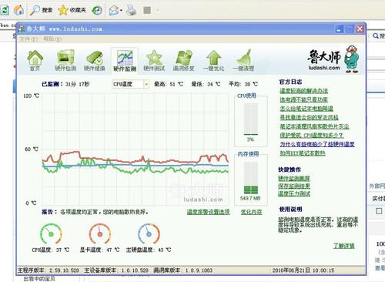The height and width of the screenshot is (282, 385).
Task: Expand the CPU温度 dropdown
Action: click(x=146, y=84)
